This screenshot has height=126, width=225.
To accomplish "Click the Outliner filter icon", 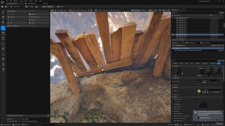I will coord(173,13).
